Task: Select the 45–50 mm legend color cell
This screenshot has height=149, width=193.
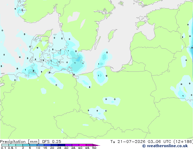Action: [x=89, y=145]
